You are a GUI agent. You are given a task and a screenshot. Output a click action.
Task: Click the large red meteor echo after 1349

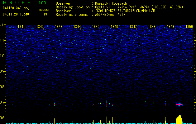tap(179, 104)
